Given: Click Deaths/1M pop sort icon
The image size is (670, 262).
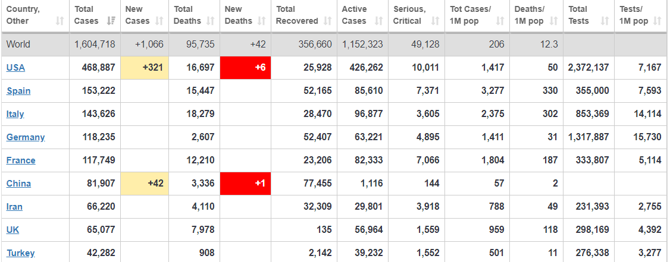Looking at the screenshot, I should 553,21.
